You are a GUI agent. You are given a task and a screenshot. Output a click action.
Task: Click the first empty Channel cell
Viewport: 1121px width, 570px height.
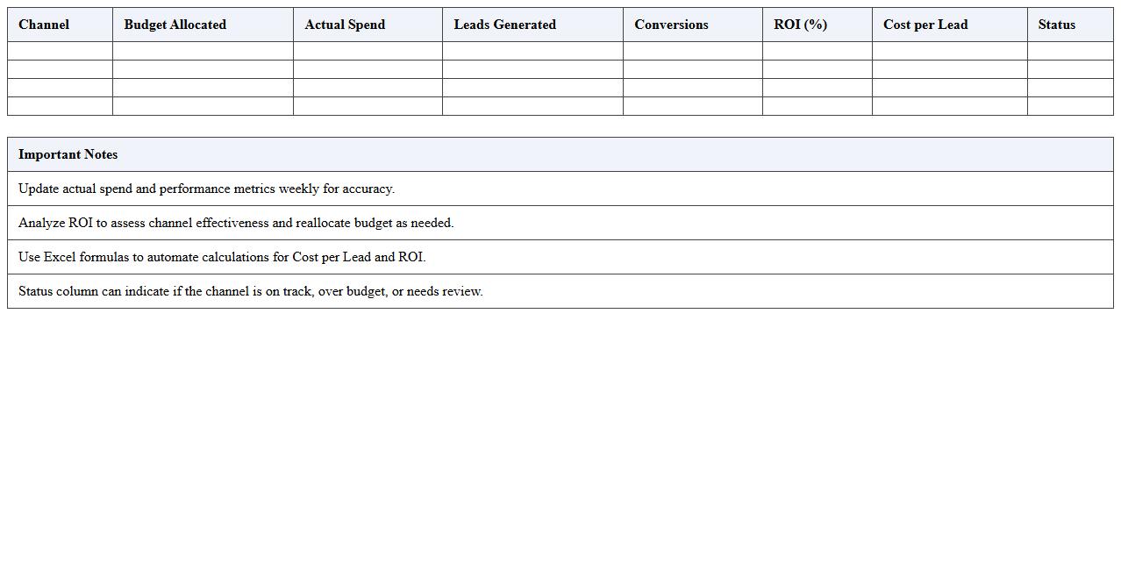[x=59, y=50]
